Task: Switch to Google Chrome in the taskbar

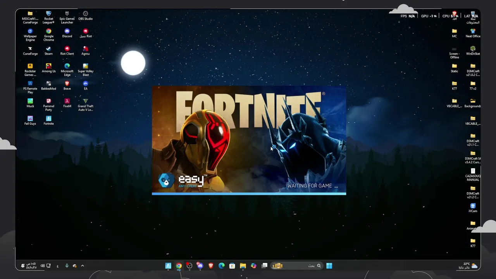Action: pos(179,266)
